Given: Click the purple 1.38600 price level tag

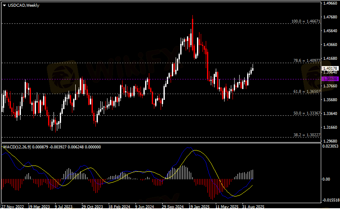Looking at the screenshot, I should (x=330, y=79).
